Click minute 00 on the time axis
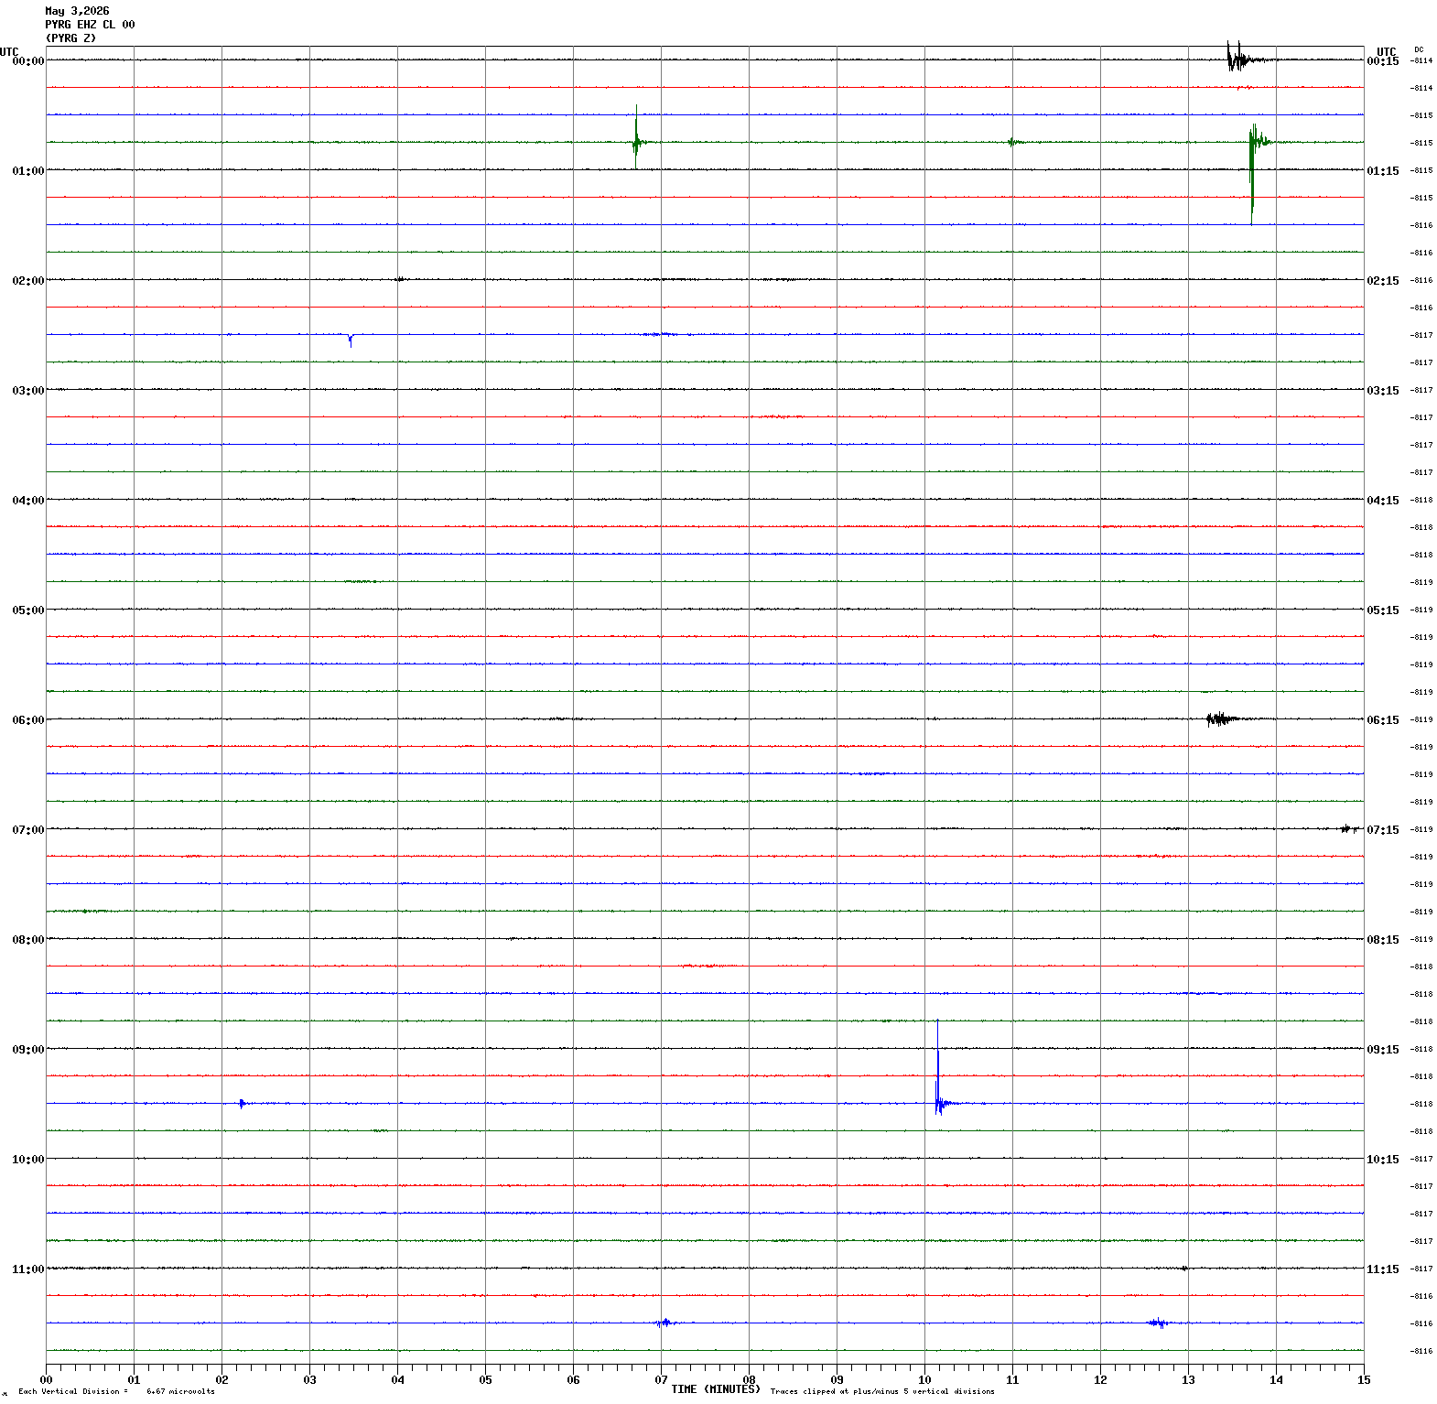Screen dimensions: 1437x1404 click(46, 1379)
